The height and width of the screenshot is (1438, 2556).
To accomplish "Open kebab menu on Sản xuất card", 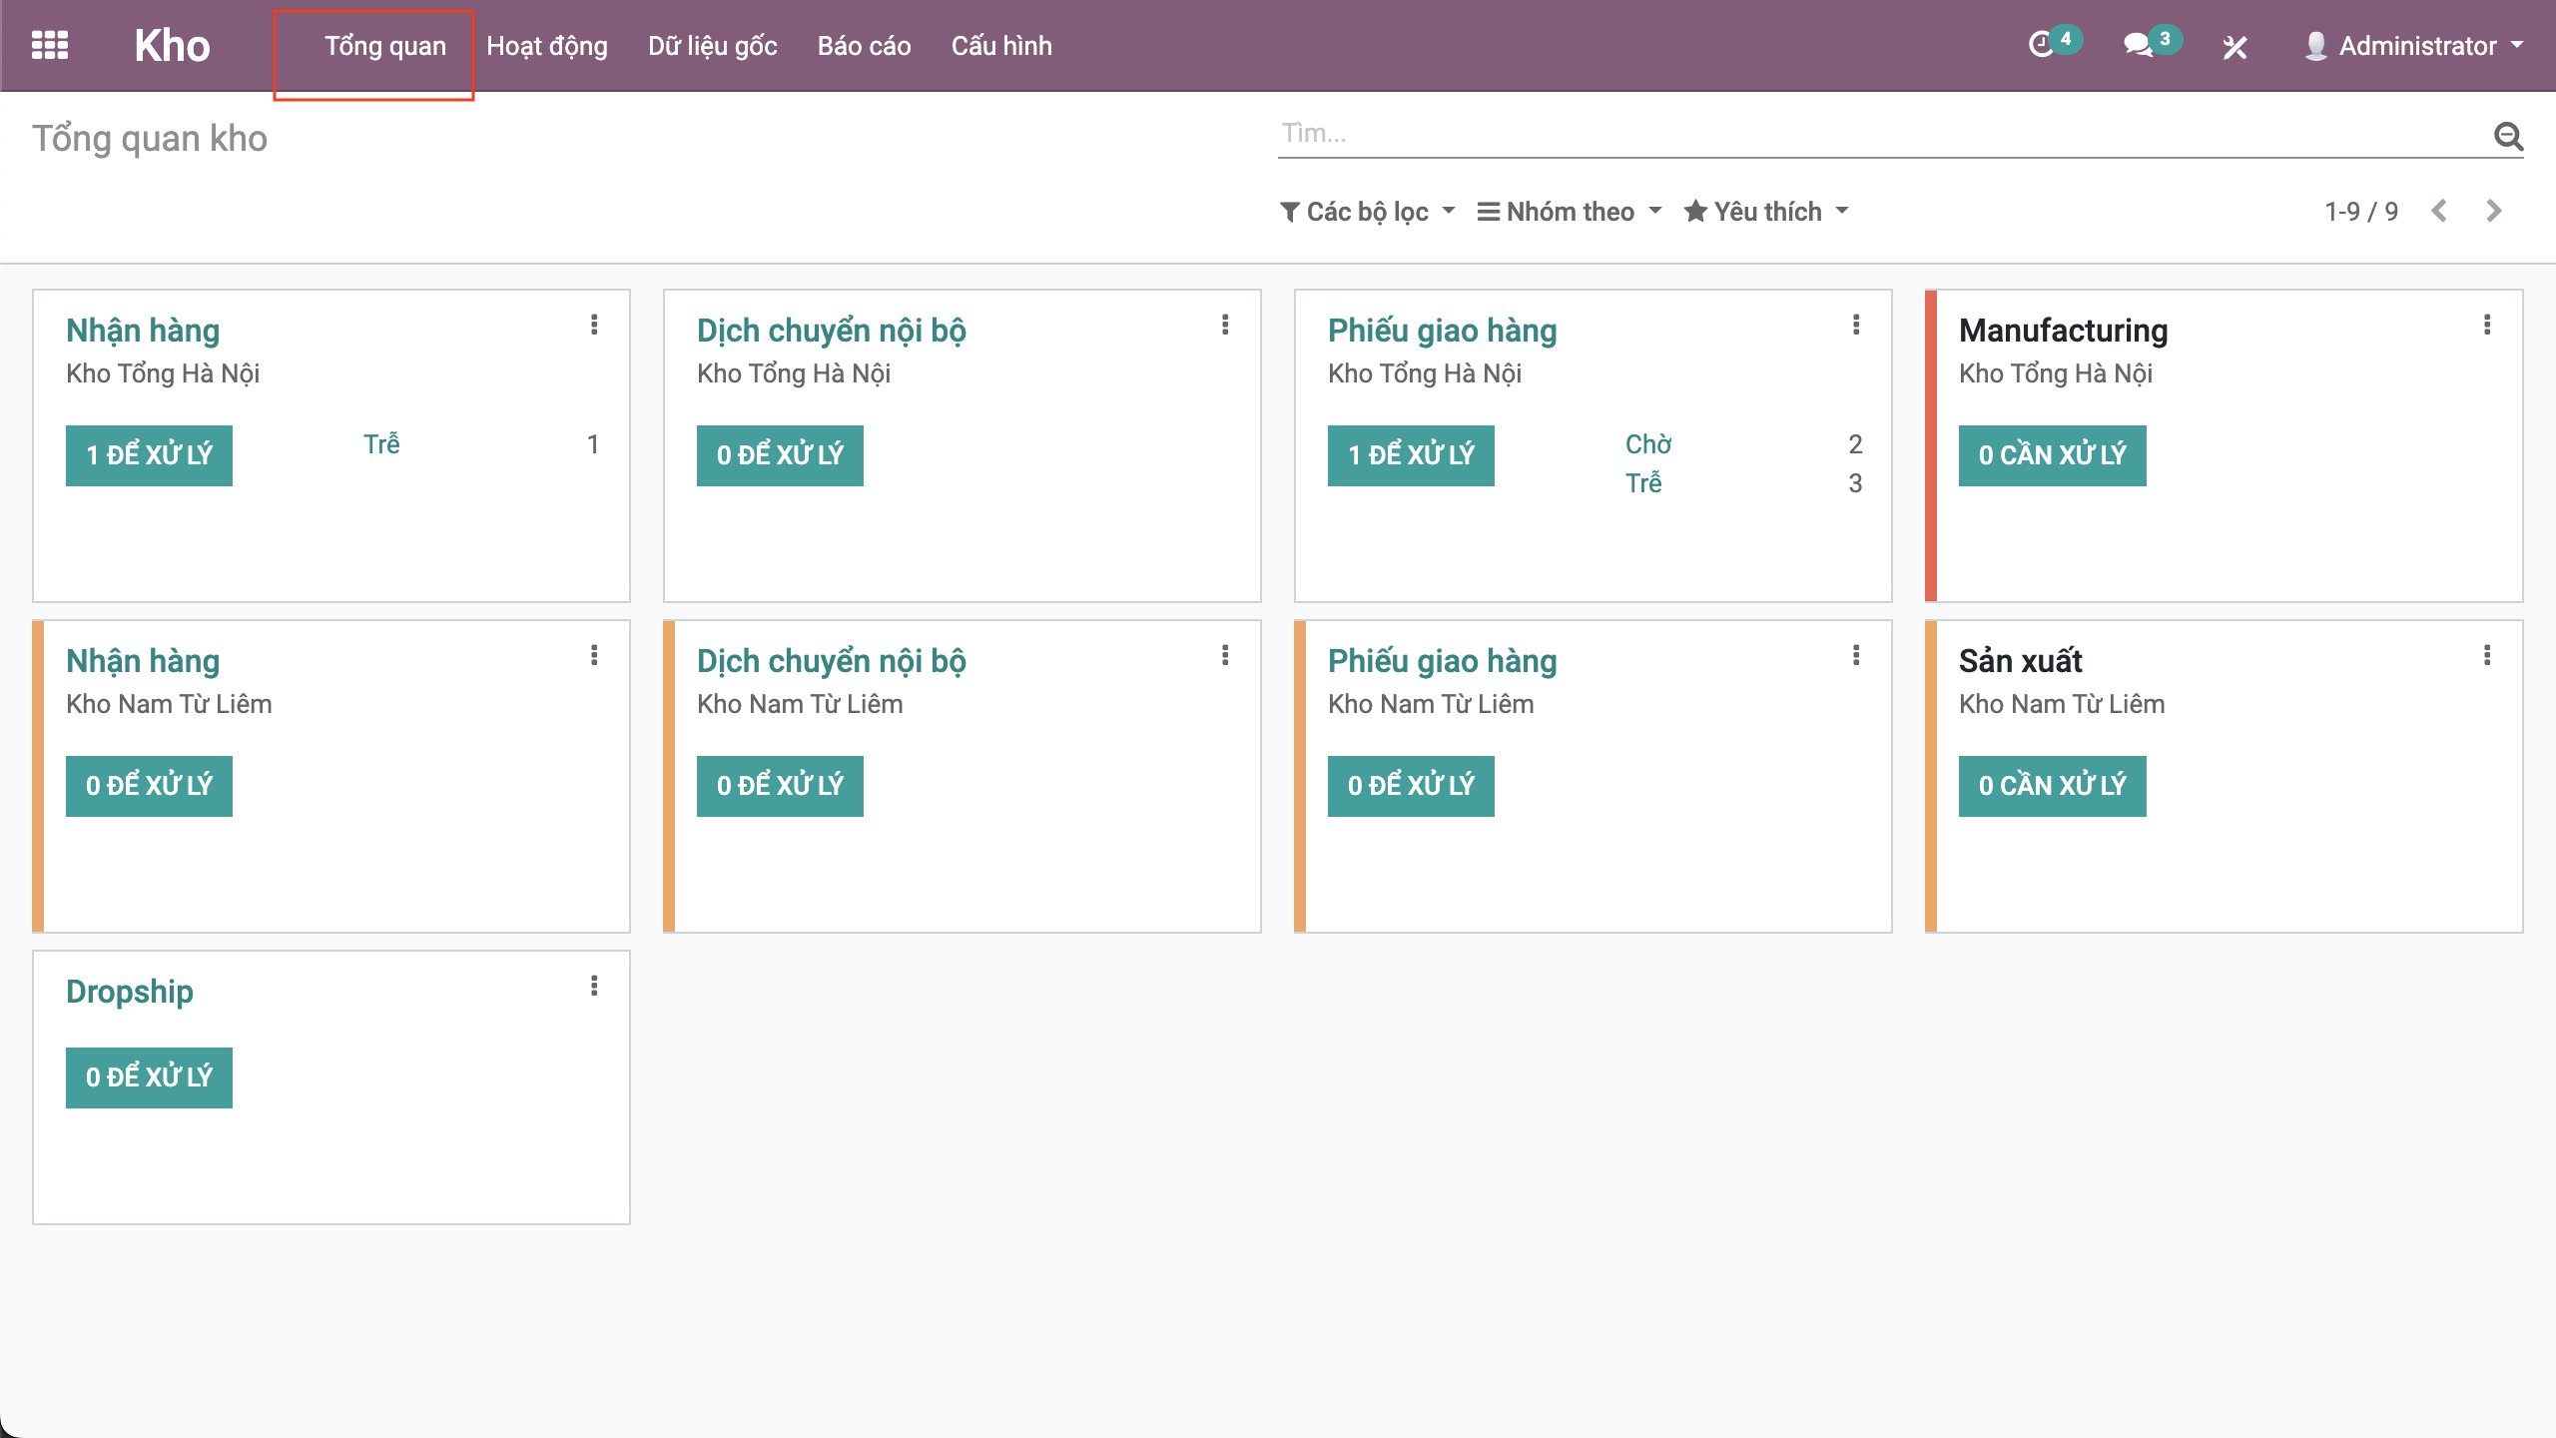I will point(2486,655).
